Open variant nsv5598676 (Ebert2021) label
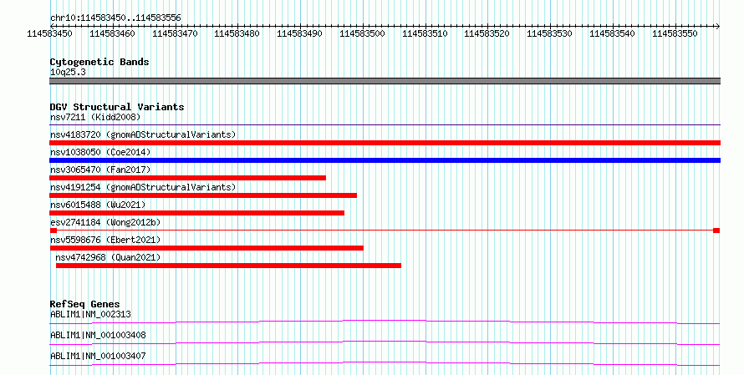The width and height of the screenshot is (744, 375). click(105, 240)
